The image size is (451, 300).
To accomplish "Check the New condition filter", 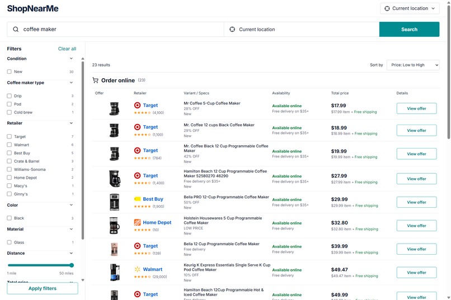I will tap(9, 72).
